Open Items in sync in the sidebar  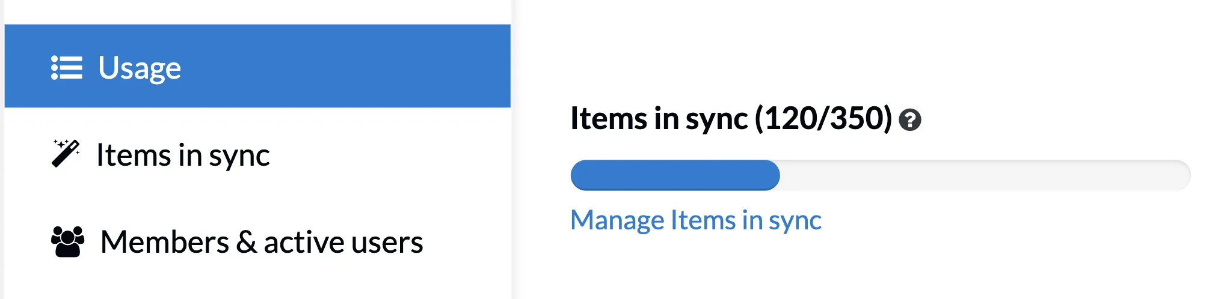click(183, 155)
